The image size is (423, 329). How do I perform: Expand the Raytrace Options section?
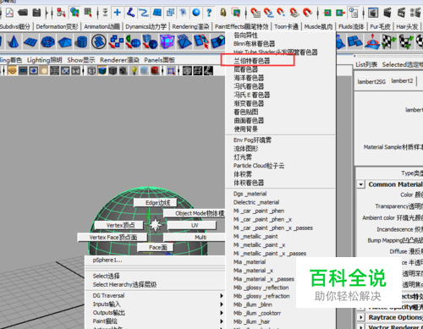tap(360, 317)
